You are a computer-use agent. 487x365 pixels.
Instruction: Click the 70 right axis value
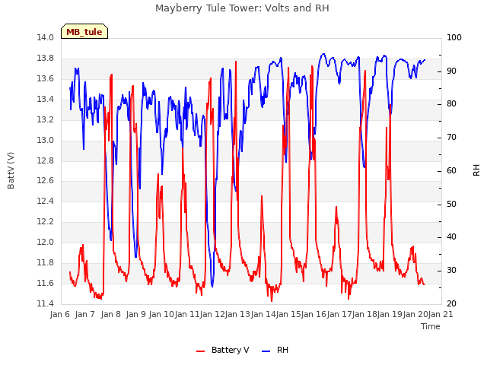coord(451,137)
